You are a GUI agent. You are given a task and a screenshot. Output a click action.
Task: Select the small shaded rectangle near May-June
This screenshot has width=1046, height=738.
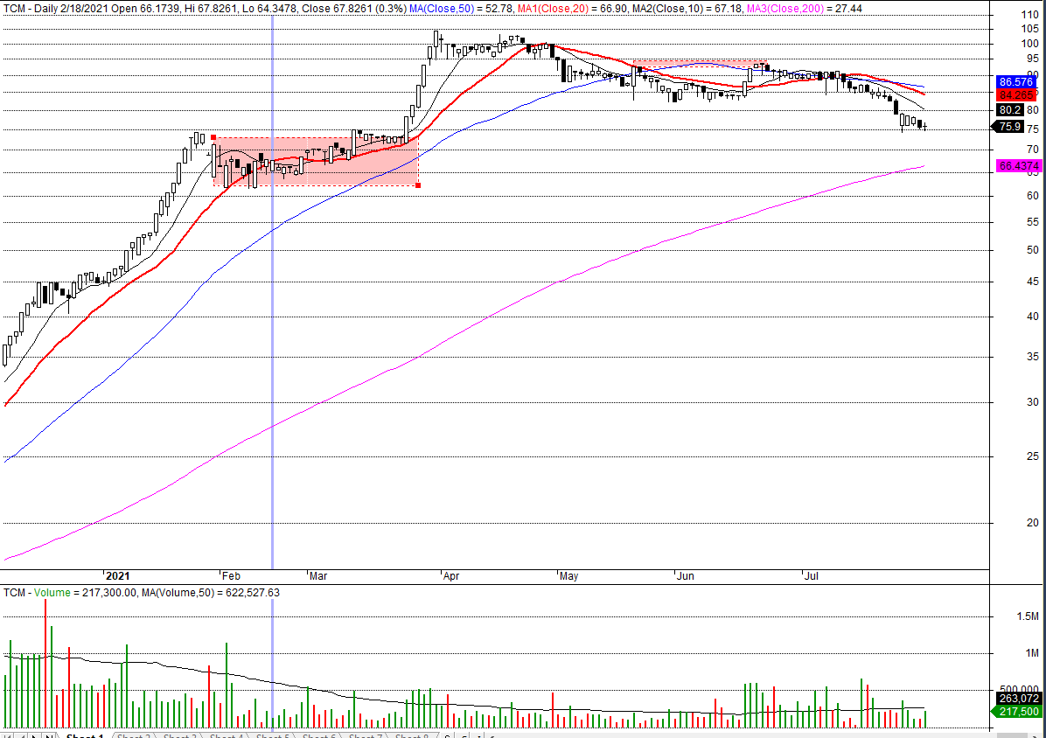(700, 63)
